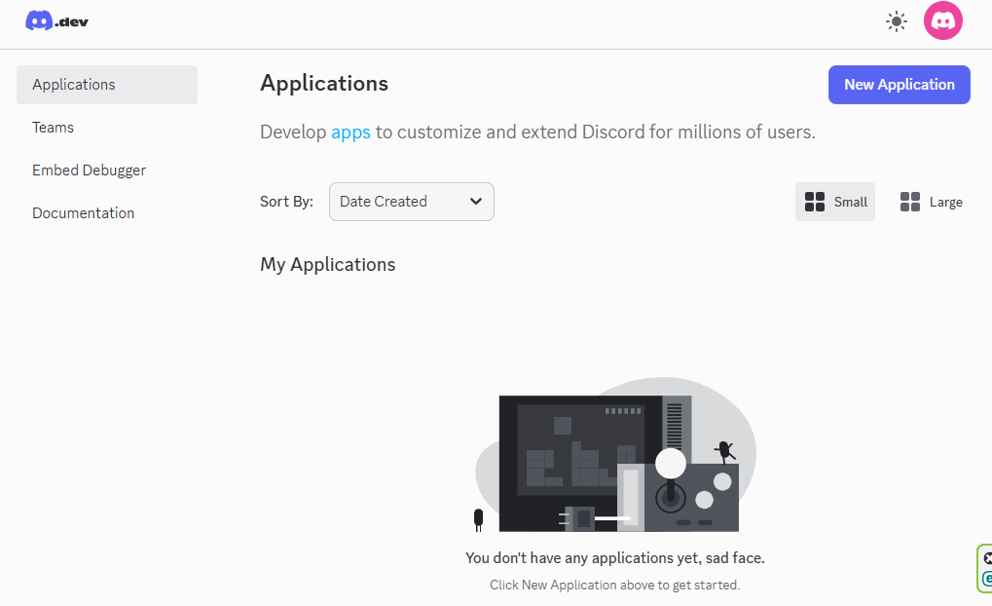Dismiss the ESET widget with X icon
992x606 pixels.
987,558
